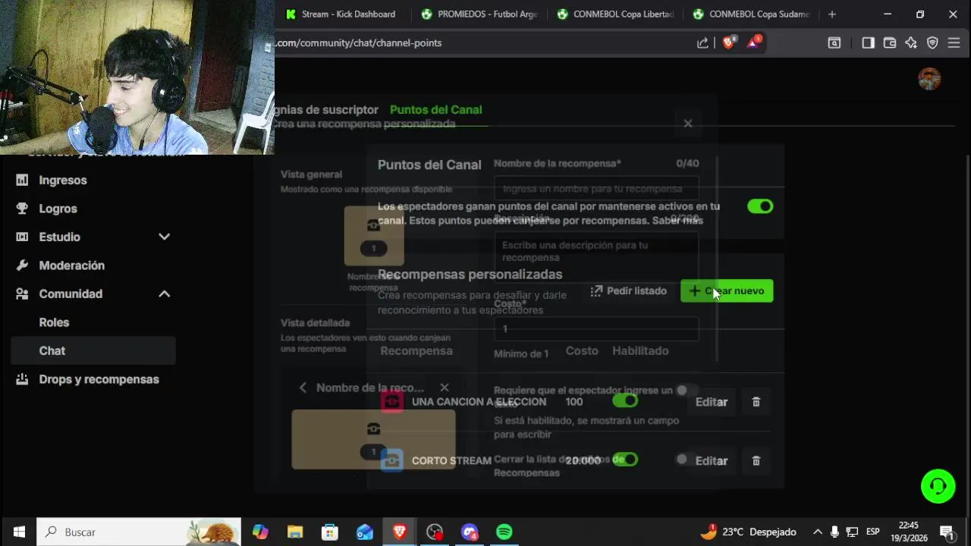The image size is (971, 546).
Task: Select the Chat sidebar item
Action: coord(93,350)
